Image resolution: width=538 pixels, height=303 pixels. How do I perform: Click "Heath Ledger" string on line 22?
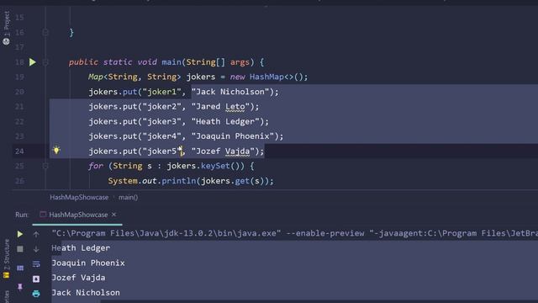point(225,121)
